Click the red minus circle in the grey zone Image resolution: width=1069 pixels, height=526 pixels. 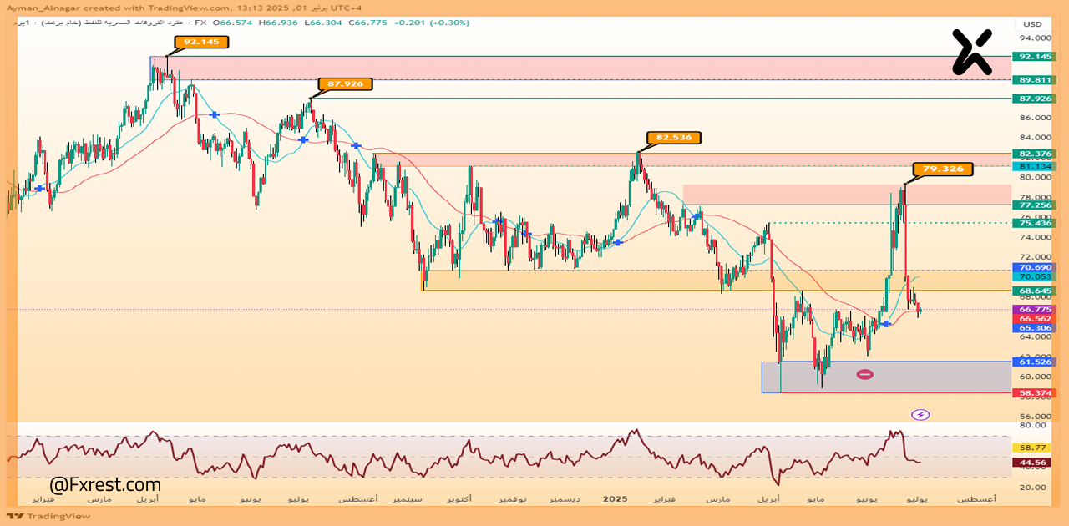pyautogui.click(x=865, y=374)
